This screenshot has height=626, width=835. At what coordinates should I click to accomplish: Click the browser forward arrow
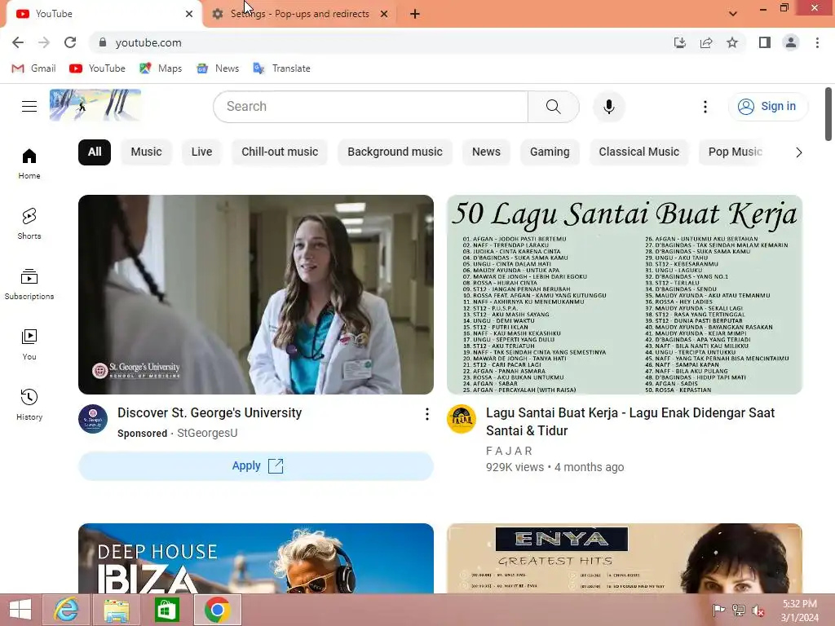coord(44,42)
